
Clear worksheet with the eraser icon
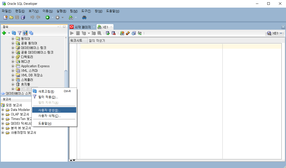[128, 33]
